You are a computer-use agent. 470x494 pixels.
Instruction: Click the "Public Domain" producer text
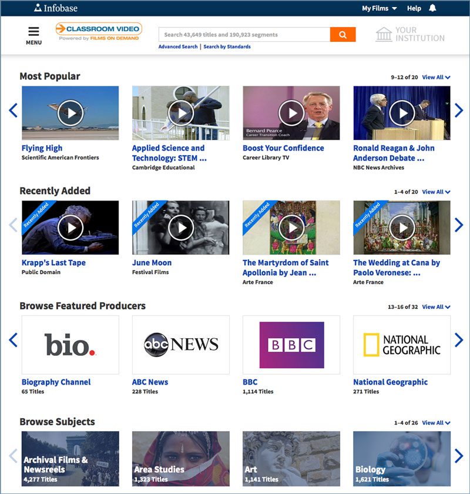tap(41, 272)
